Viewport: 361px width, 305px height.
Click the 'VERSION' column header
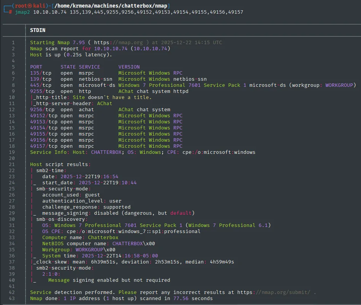tap(129, 67)
